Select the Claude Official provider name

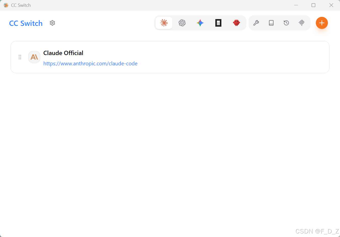(x=63, y=53)
